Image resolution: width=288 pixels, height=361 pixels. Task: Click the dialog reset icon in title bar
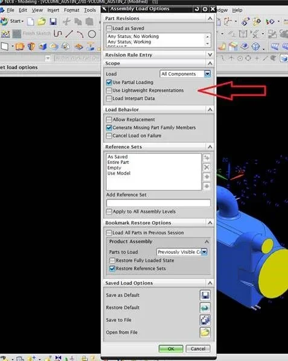pos(197,9)
